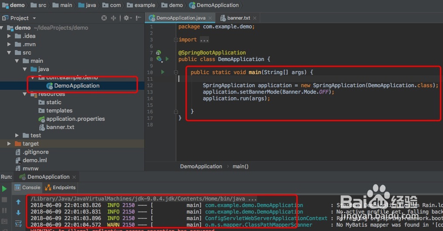Click the locate/scroll-from-source target icon
Image resolution: width=443 pixels, height=231 pixels.
104,18
